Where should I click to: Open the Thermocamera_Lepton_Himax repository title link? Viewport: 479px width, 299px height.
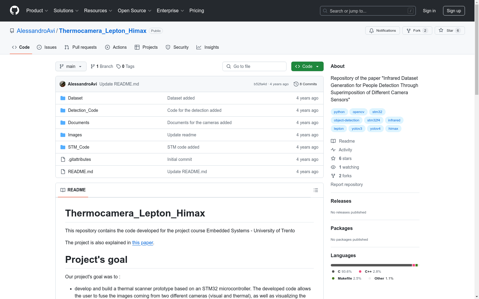click(103, 31)
